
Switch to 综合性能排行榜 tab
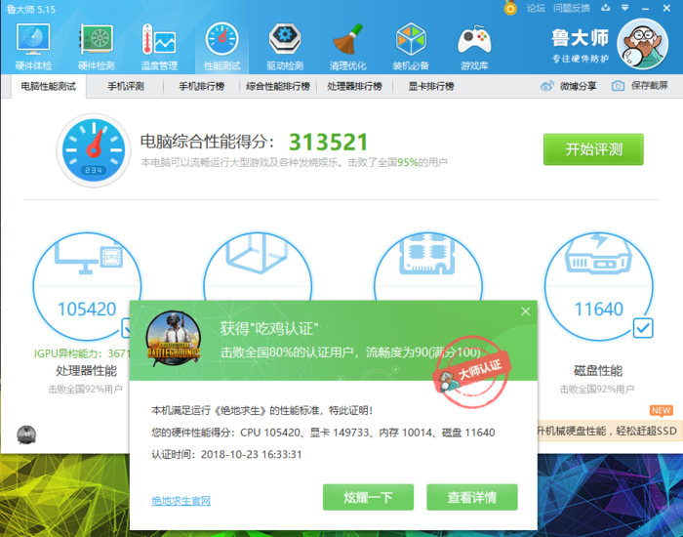(x=278, y=86)
